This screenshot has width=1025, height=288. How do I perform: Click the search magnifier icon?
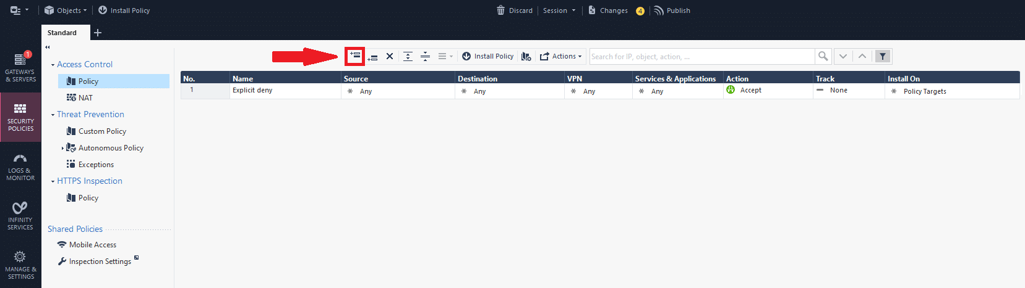coord(823,56)
